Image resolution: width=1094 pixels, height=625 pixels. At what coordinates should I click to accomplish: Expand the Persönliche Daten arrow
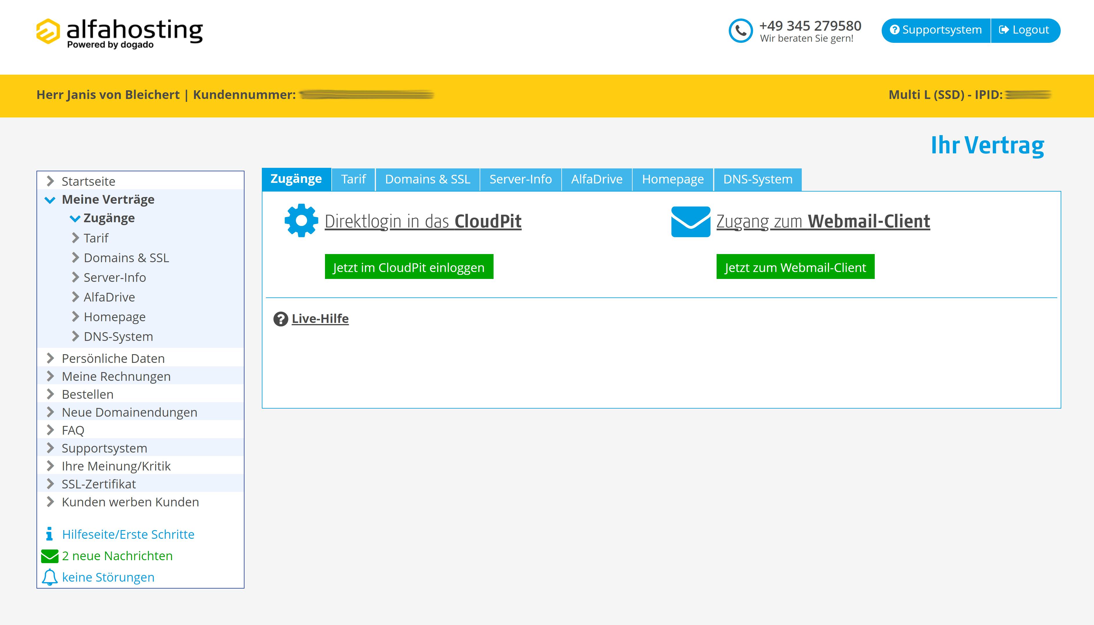coord(50,358)
